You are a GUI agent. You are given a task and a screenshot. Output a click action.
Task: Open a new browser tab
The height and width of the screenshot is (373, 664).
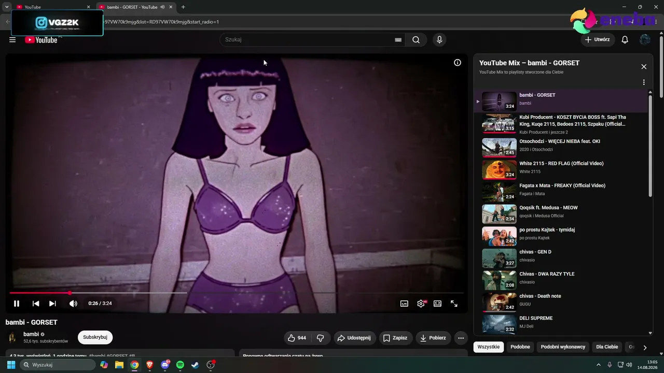tap(183, 7)
